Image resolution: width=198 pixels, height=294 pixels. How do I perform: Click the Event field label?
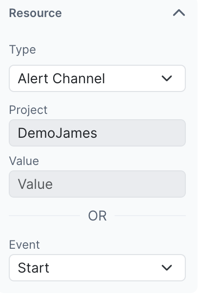click(x=24, y=245)
